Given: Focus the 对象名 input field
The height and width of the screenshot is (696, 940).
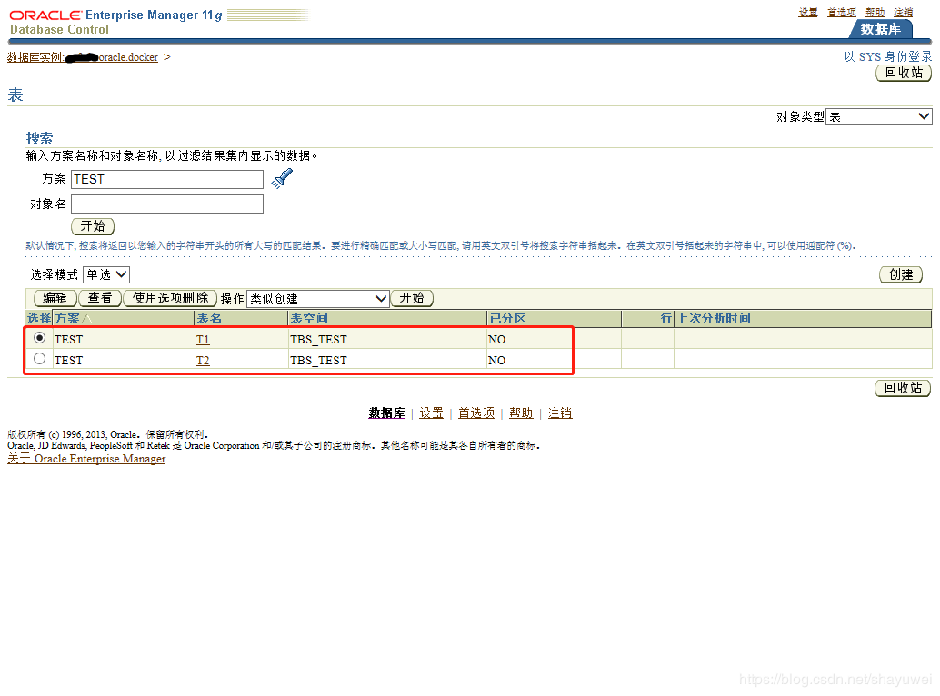Looking at the screenshot, I should 167,204.
